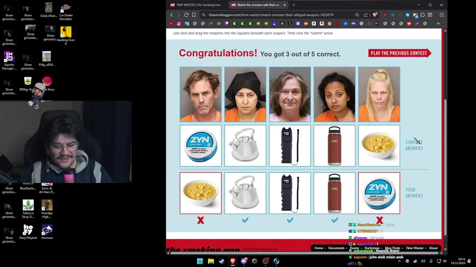The width and height of the screenshot is (476, 267).
Task: Open the Gmail bookmark icon
Action: click(x=211, y=23)
